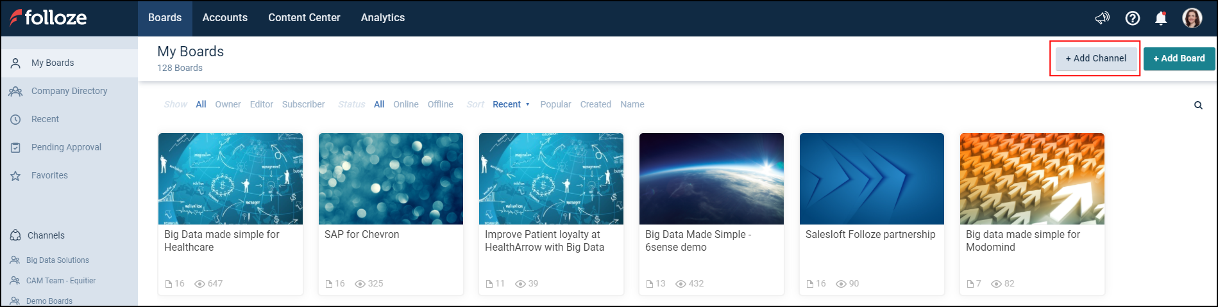Go to the Analytics tab
The image size is (1218, 307).
click(383, 18)
